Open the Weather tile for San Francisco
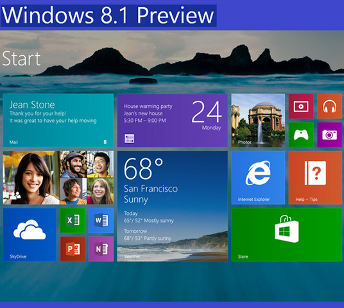The width and height of the screenshot is (344, 308). tap(173, 206)
